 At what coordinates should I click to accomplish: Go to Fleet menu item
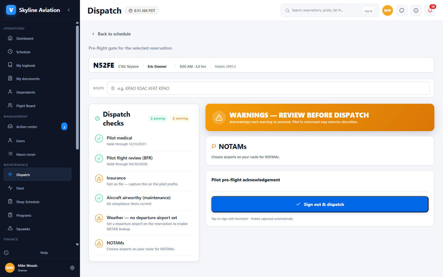[38, 188]
